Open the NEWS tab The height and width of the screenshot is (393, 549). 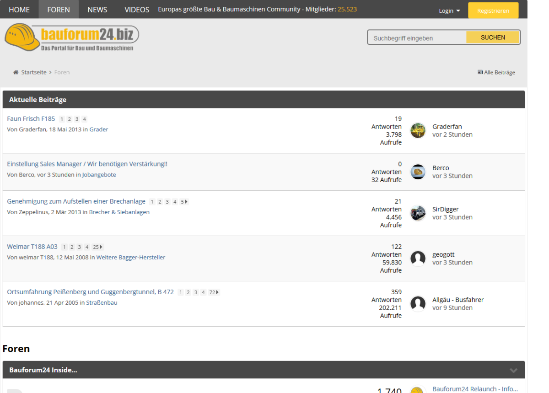tap(97, 9)
